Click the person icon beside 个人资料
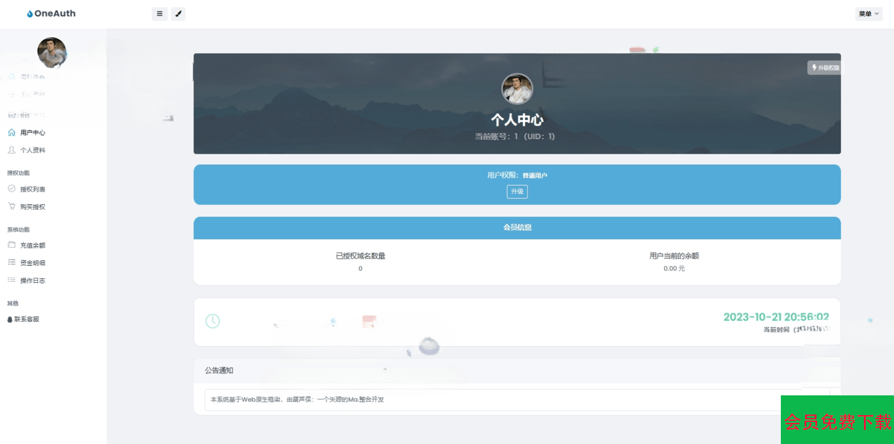 pyautogui.click(x=11, y=150)
